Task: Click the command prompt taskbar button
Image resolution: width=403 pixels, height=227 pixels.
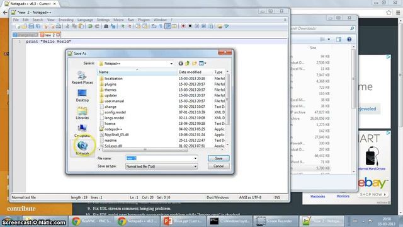Action: click(229, 221)
